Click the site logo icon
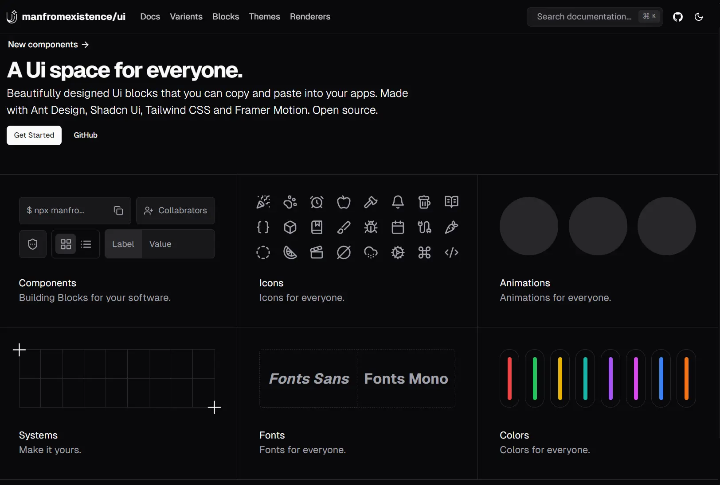720x485 pixels. click(x=12, y=16)
